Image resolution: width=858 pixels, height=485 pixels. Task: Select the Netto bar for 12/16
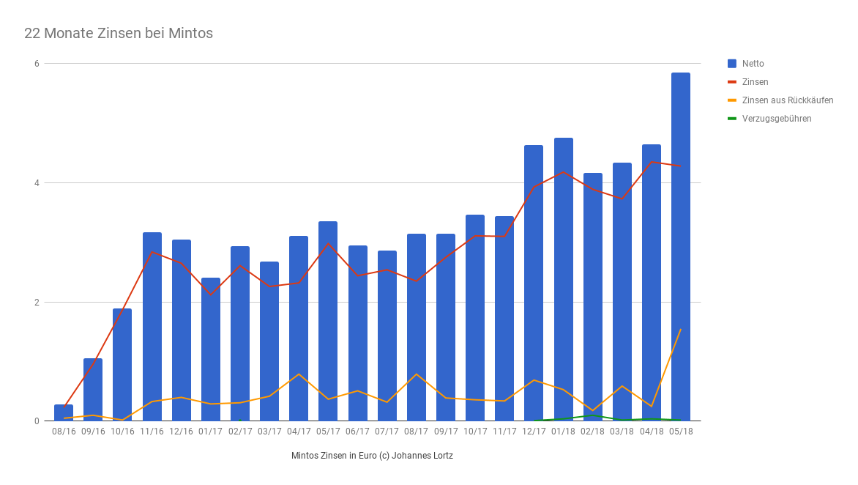coord(182,330)
